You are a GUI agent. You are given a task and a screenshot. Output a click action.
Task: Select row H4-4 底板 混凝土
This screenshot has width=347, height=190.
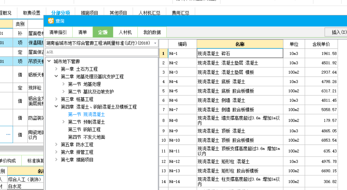pos(248,82)
